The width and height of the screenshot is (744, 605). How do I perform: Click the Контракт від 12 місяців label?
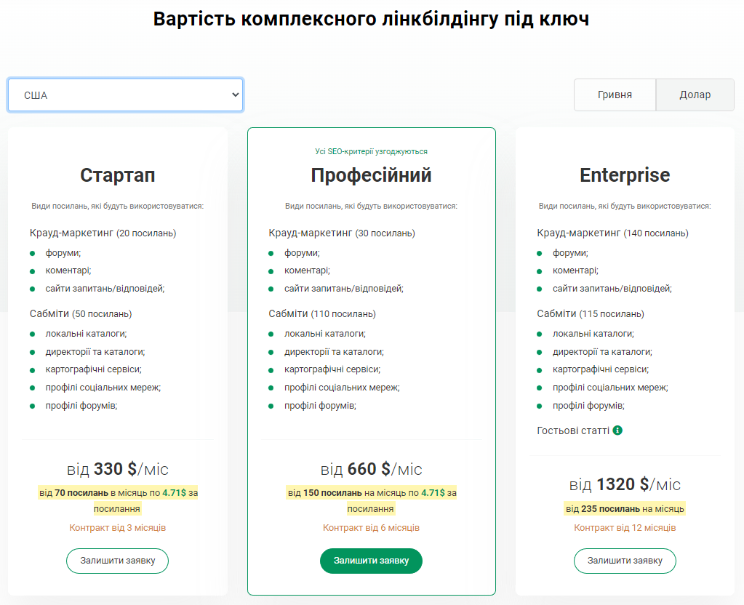click(625, 527)
